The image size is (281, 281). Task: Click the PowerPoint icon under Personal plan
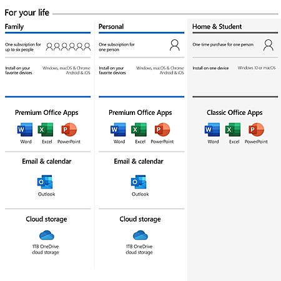point(162,129)
